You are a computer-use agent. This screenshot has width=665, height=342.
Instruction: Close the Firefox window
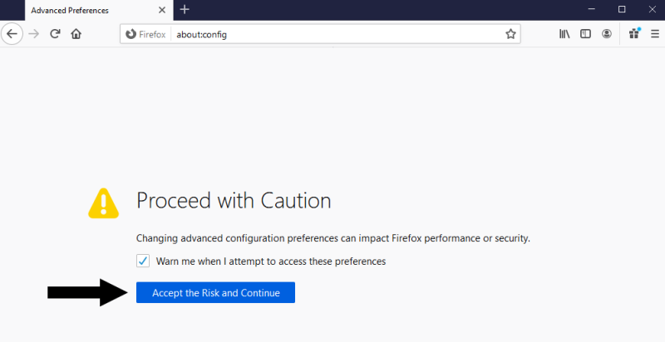coord(653,9)
